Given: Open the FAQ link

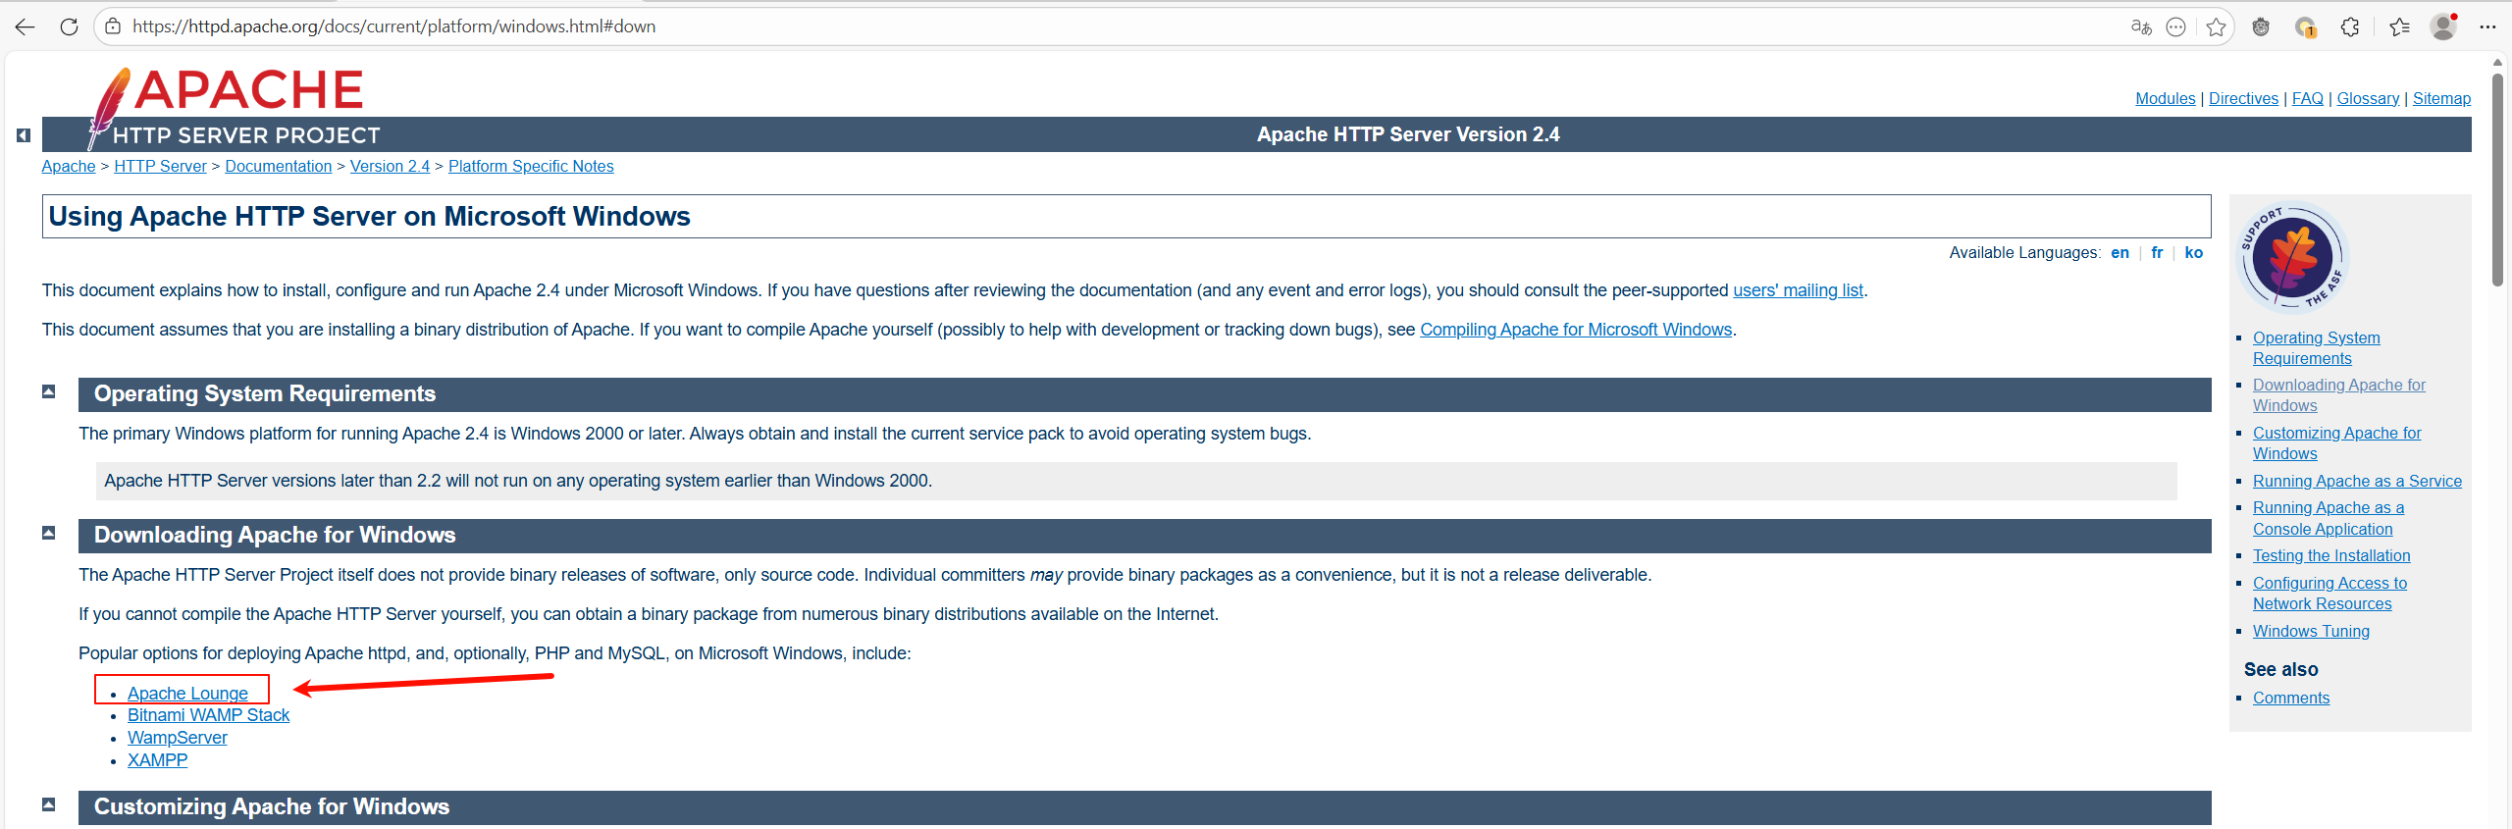Looking at the screenshot, I should tap(2307, 98).
